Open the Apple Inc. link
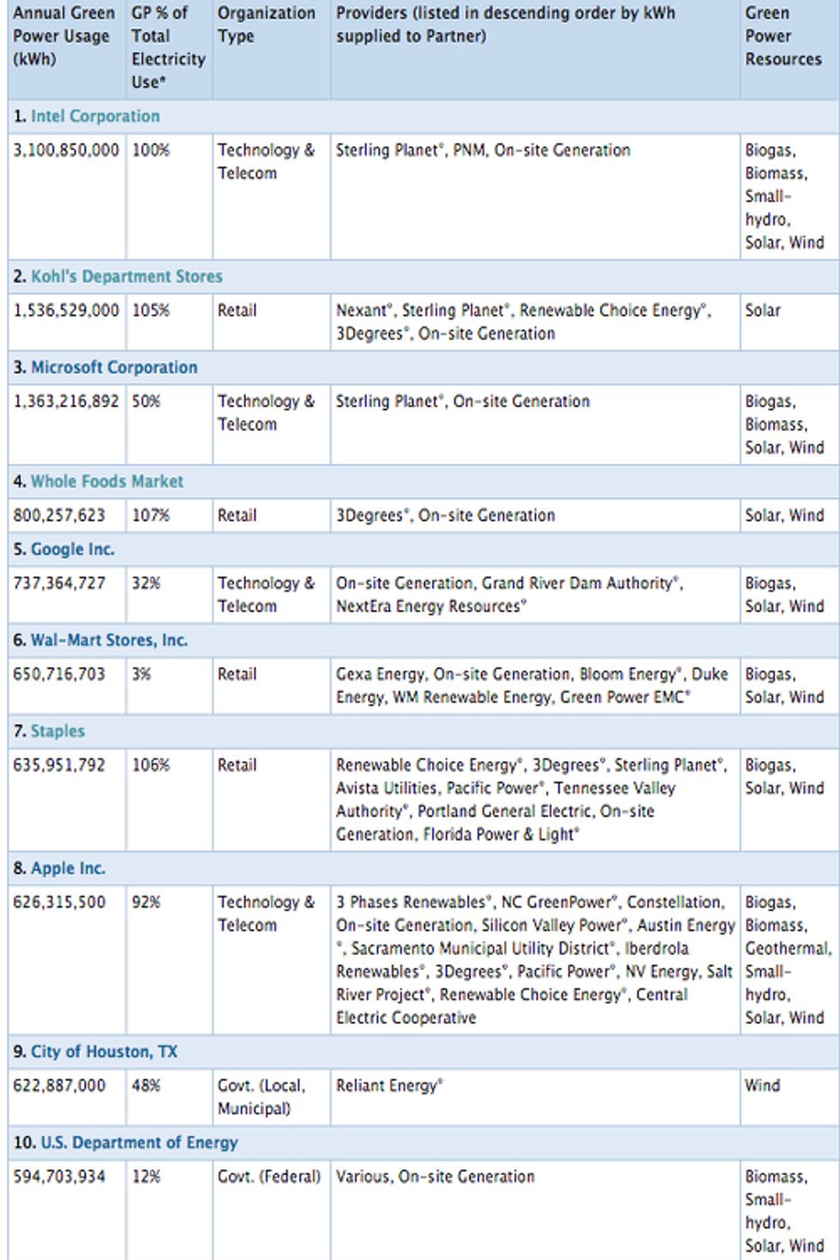The image size is (840, 1260). 69,868
